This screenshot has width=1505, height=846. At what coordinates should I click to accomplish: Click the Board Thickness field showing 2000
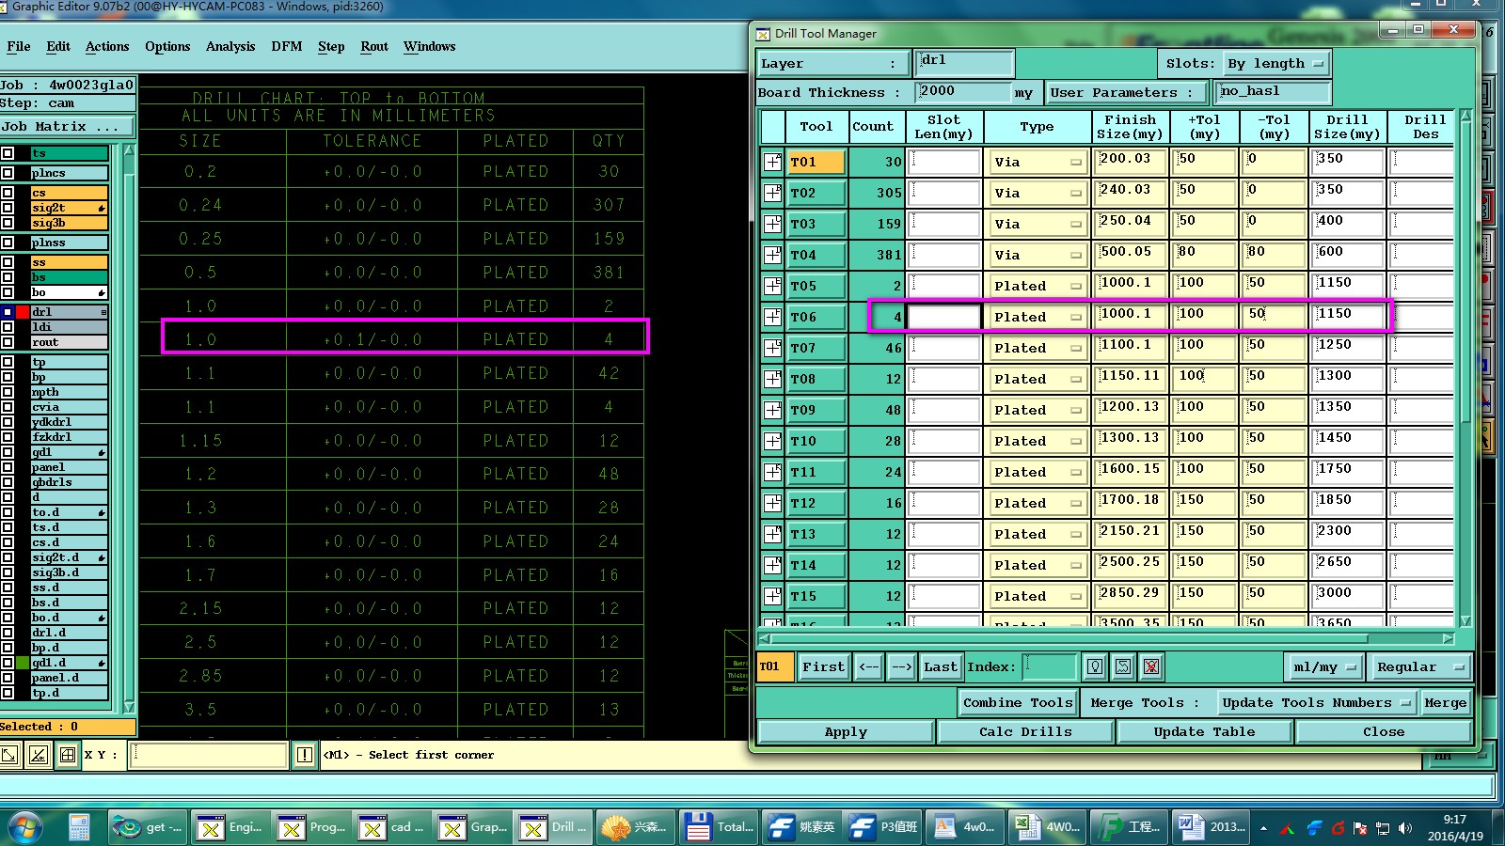(x=963, y=92)
